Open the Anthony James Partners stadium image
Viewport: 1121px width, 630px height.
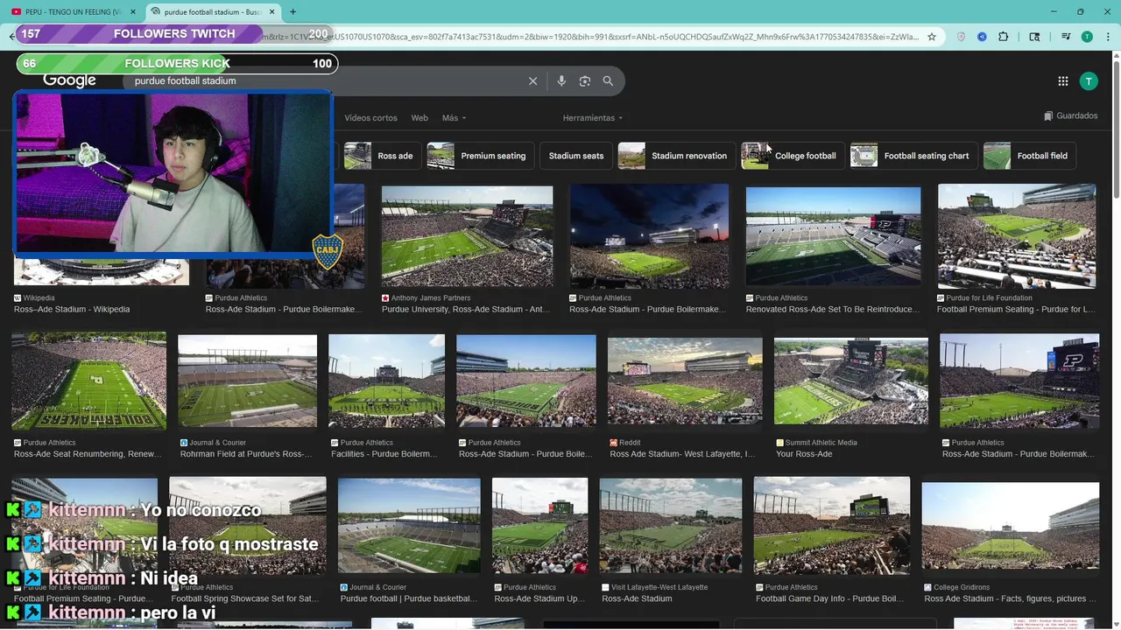tap(467, 236)
